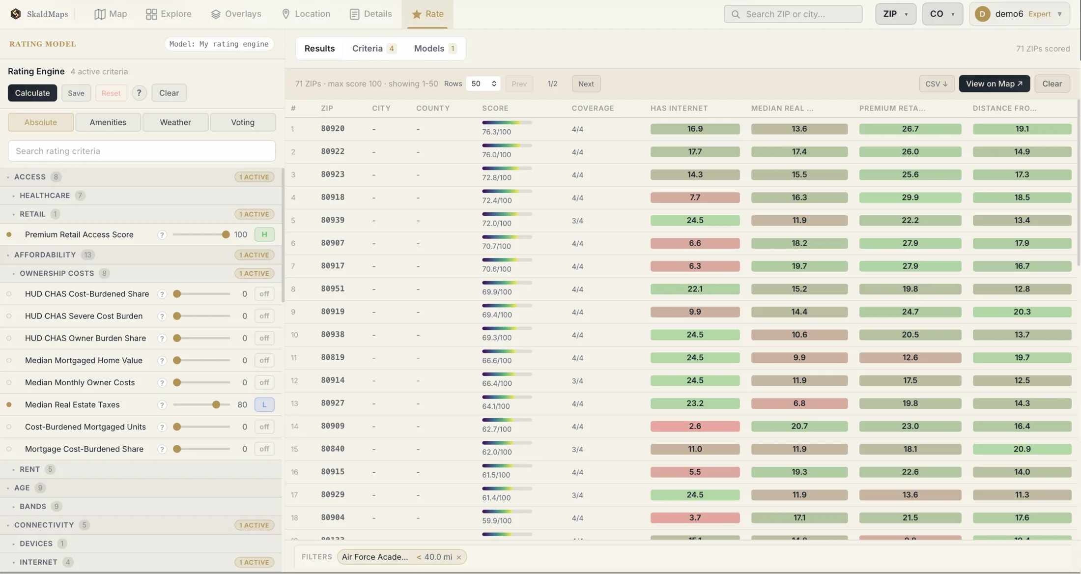Screen dimensions: 1081x574
Task: Click the help question mark next to Reset
Action: (x=139, y=93)
